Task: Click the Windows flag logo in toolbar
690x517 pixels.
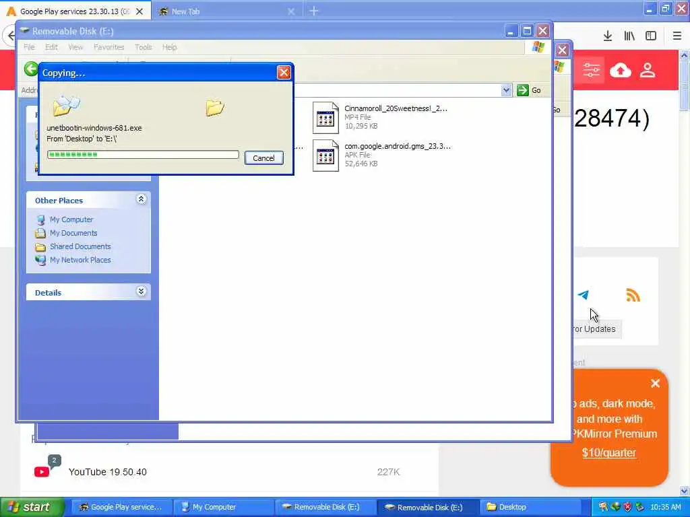Action: tap(538, 47)
